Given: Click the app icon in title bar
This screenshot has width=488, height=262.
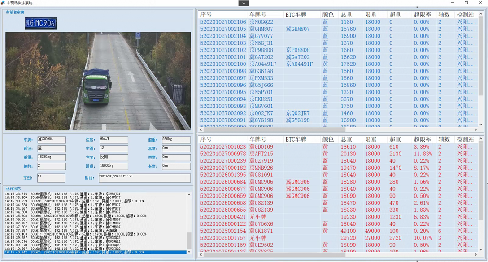Looking at the screenshot, I should coord(3,3).
